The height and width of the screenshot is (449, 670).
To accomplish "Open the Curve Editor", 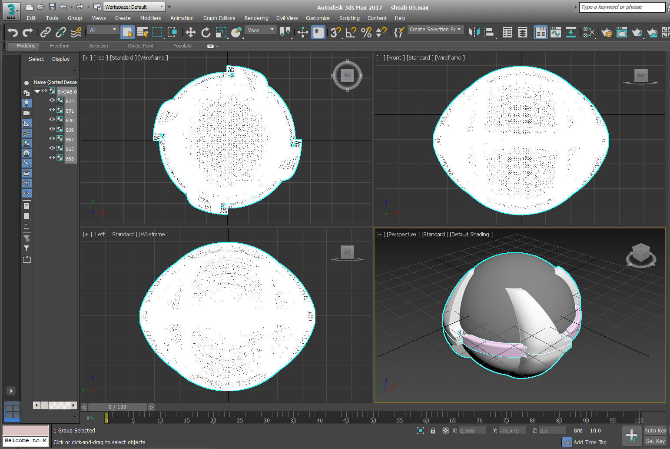I will [x=556, y=32].
